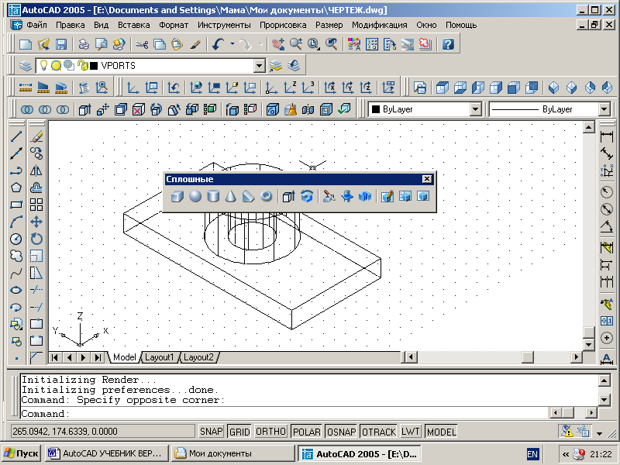Click the Save icon in standard toolbar
Screen dimensions: 620x465
point(61,44)
